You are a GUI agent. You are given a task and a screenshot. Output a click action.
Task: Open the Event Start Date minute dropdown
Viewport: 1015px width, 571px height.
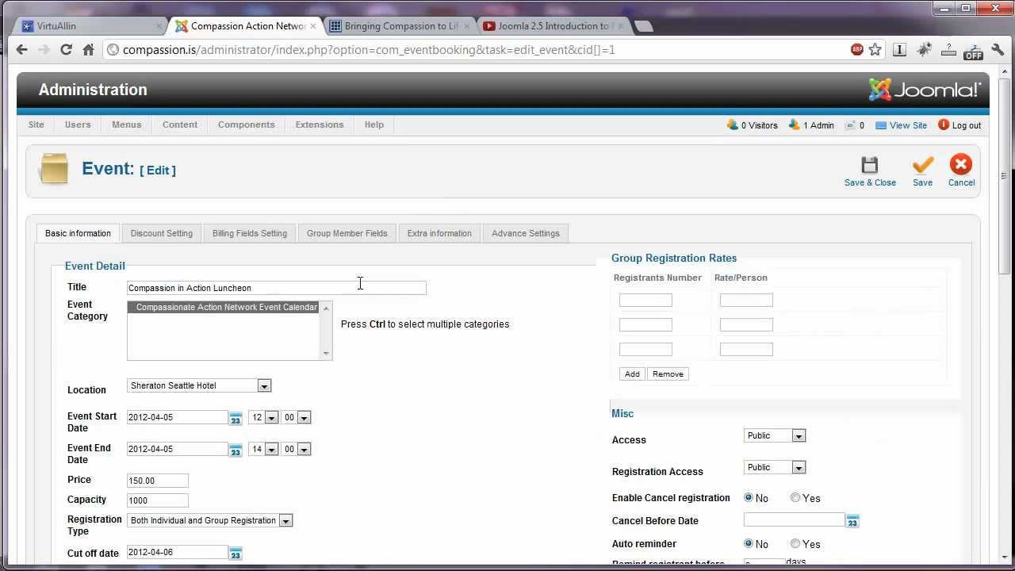(x=297, y=417)
